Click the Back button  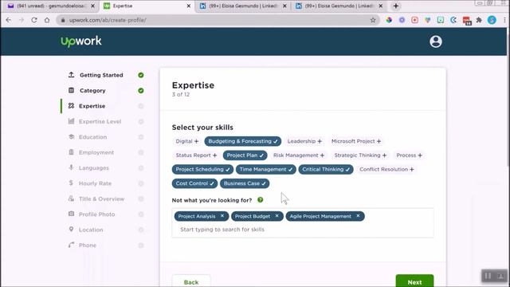tap(191, 281)
